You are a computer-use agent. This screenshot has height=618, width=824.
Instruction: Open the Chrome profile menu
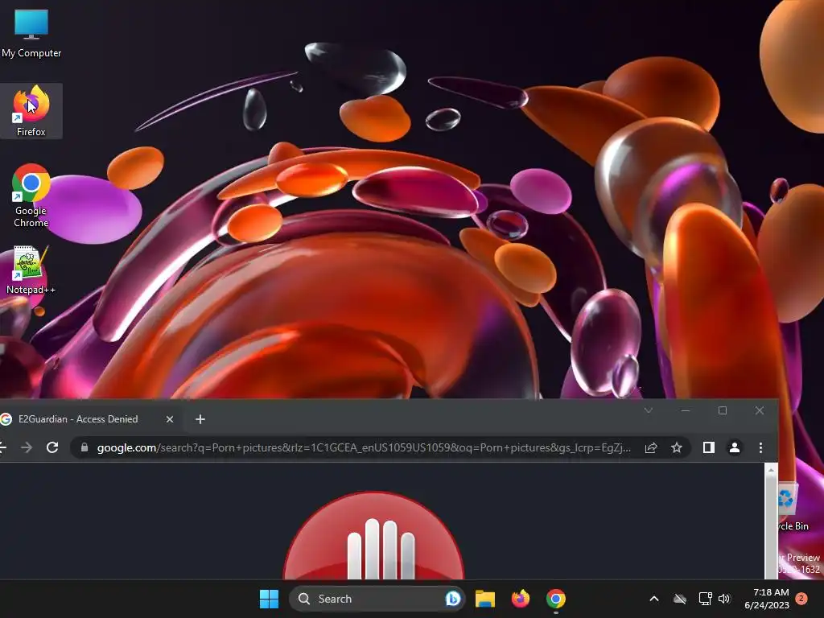[x=735, y=447]
